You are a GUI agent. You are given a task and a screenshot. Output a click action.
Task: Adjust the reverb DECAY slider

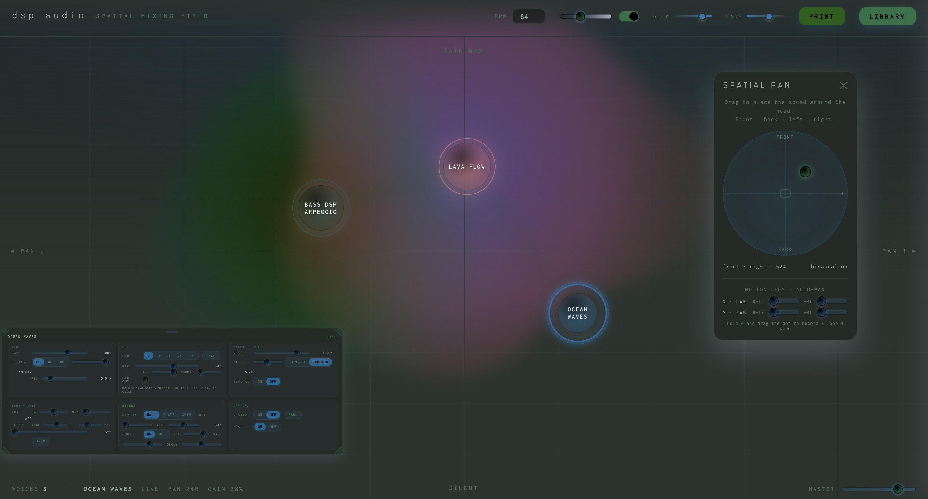tap(202, 445)
